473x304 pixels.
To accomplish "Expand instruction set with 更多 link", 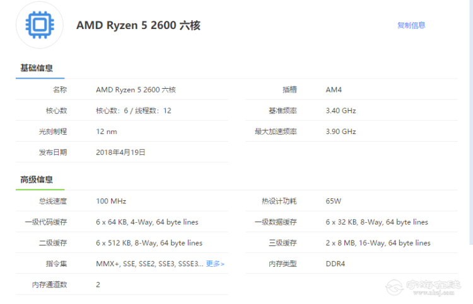I will [x=215, y=264].
